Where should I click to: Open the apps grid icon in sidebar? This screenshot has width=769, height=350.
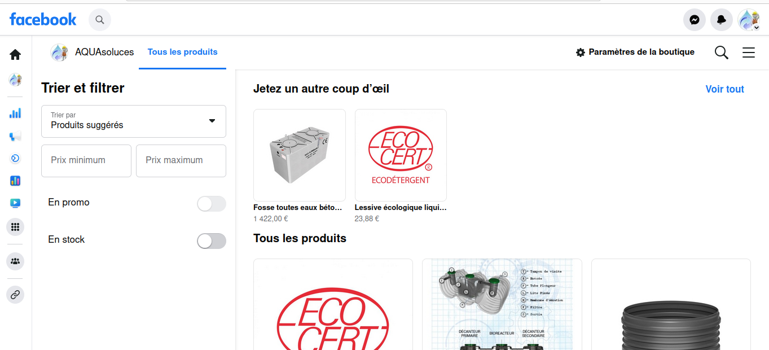(15, 227)
